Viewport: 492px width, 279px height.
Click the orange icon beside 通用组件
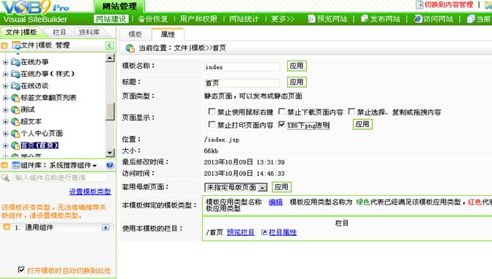(7, 227)
